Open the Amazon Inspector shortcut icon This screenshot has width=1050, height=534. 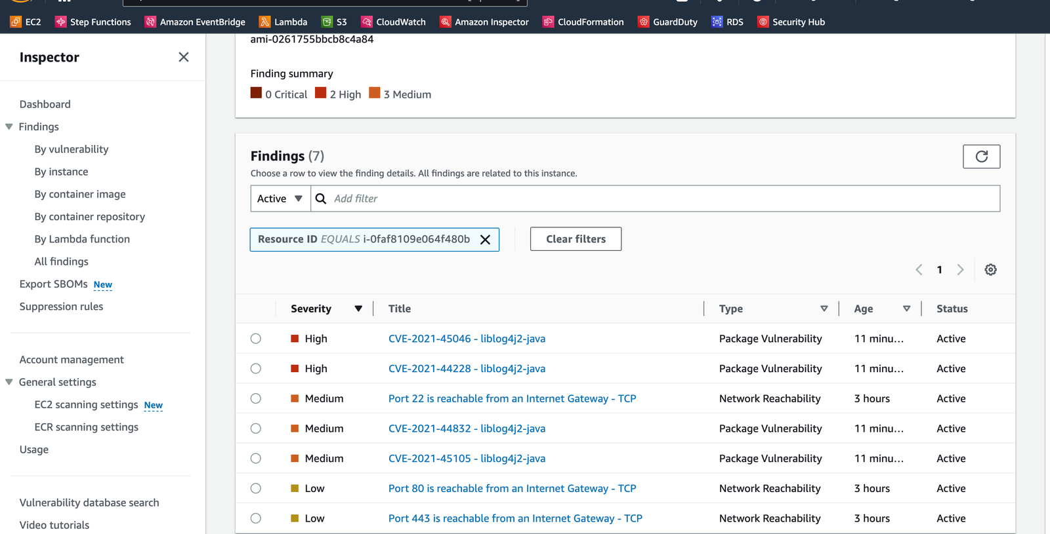(446, 22)
